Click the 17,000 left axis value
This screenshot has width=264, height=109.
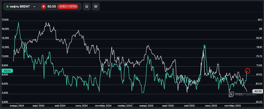tap(5, 20)
